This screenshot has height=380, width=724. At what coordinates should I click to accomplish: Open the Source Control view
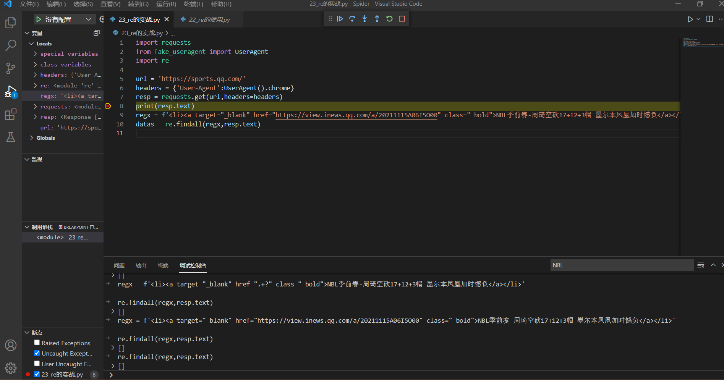click(11, 68)
